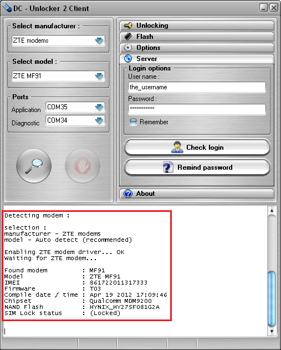This screenshot has width=281, height=350.
Task: Click the IMEI value 861722011317333
Action: [x=119, y=282]
